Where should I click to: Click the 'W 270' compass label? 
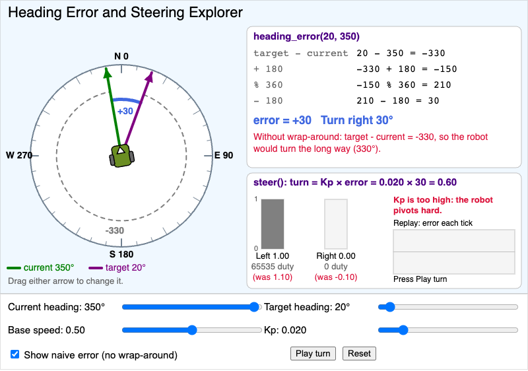click(x=19, y=155)
